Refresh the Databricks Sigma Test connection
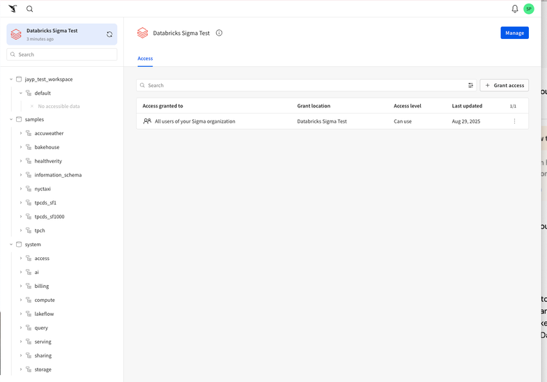This screenshot has height=382, width=547. click(109, 34)
